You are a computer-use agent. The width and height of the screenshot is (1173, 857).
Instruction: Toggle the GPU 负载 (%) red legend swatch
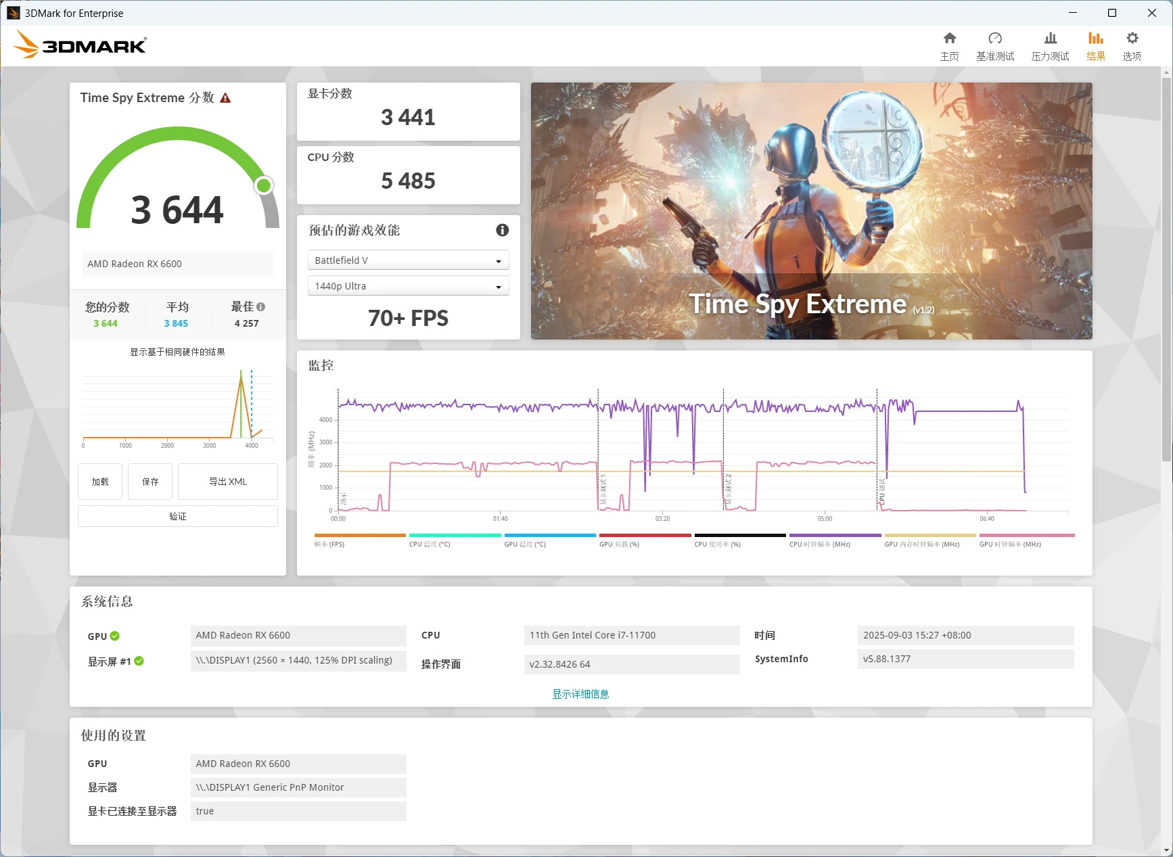(x=645, y=536)
